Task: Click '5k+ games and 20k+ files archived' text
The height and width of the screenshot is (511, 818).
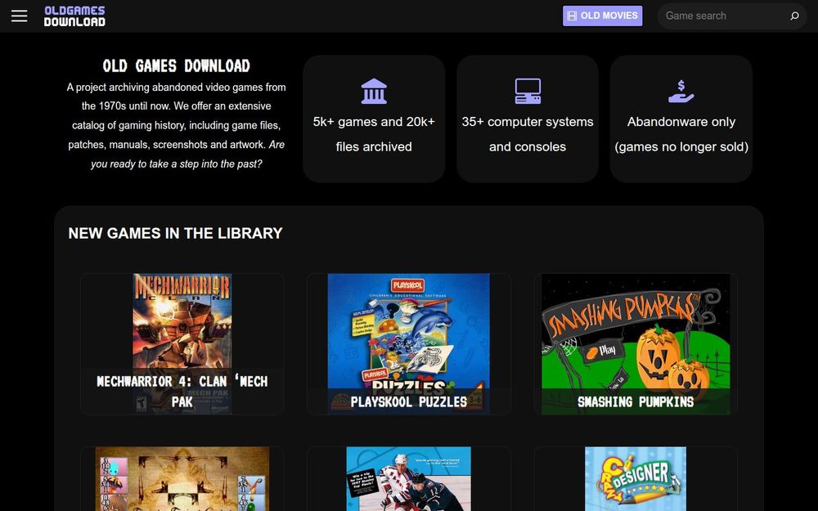Action: tap(374, 134)
